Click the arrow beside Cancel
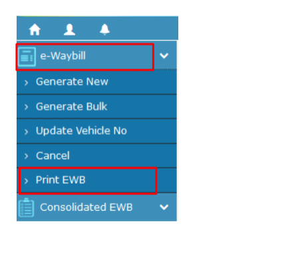The width and height of the screenshot is (282, 258). (x=27, y=156)
